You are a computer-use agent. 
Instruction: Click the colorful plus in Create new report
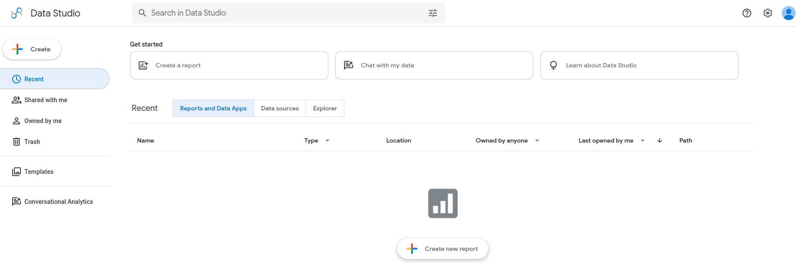pyautogui.click(x=412, y=249)
